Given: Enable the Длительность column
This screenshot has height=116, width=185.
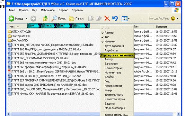Looking at the screenshot, I should [x=114, y=95].
